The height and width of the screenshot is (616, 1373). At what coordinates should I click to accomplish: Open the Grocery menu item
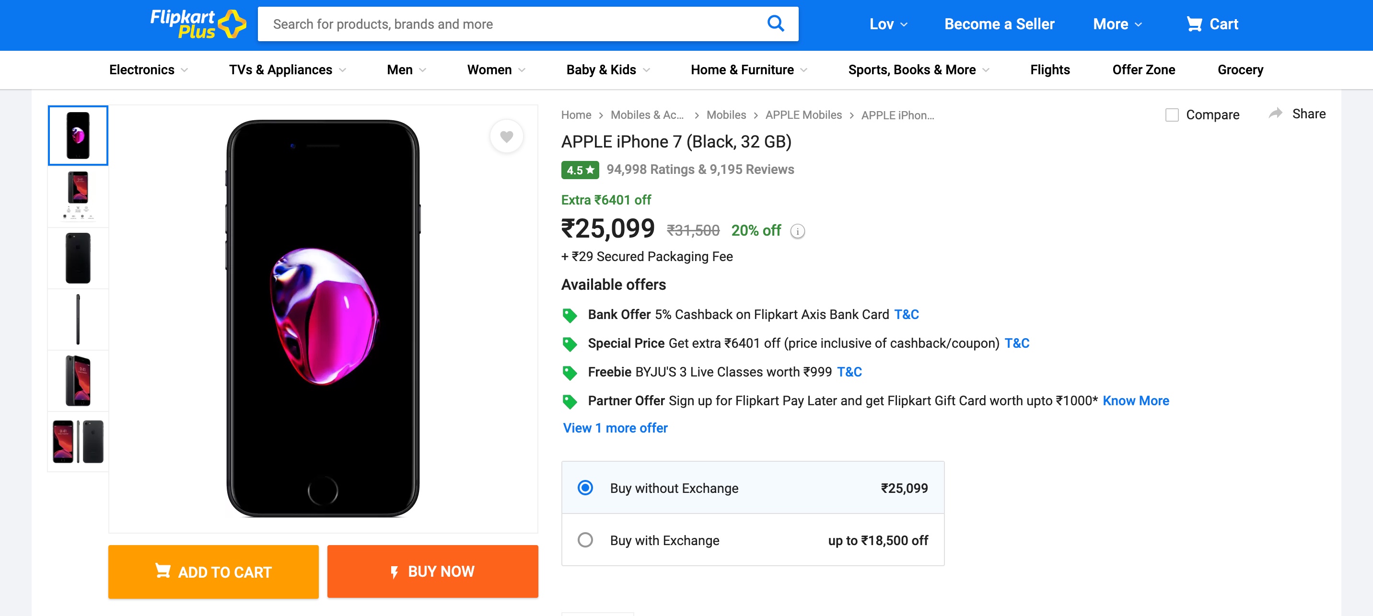pyautogui.click(x=1240, y=70)
